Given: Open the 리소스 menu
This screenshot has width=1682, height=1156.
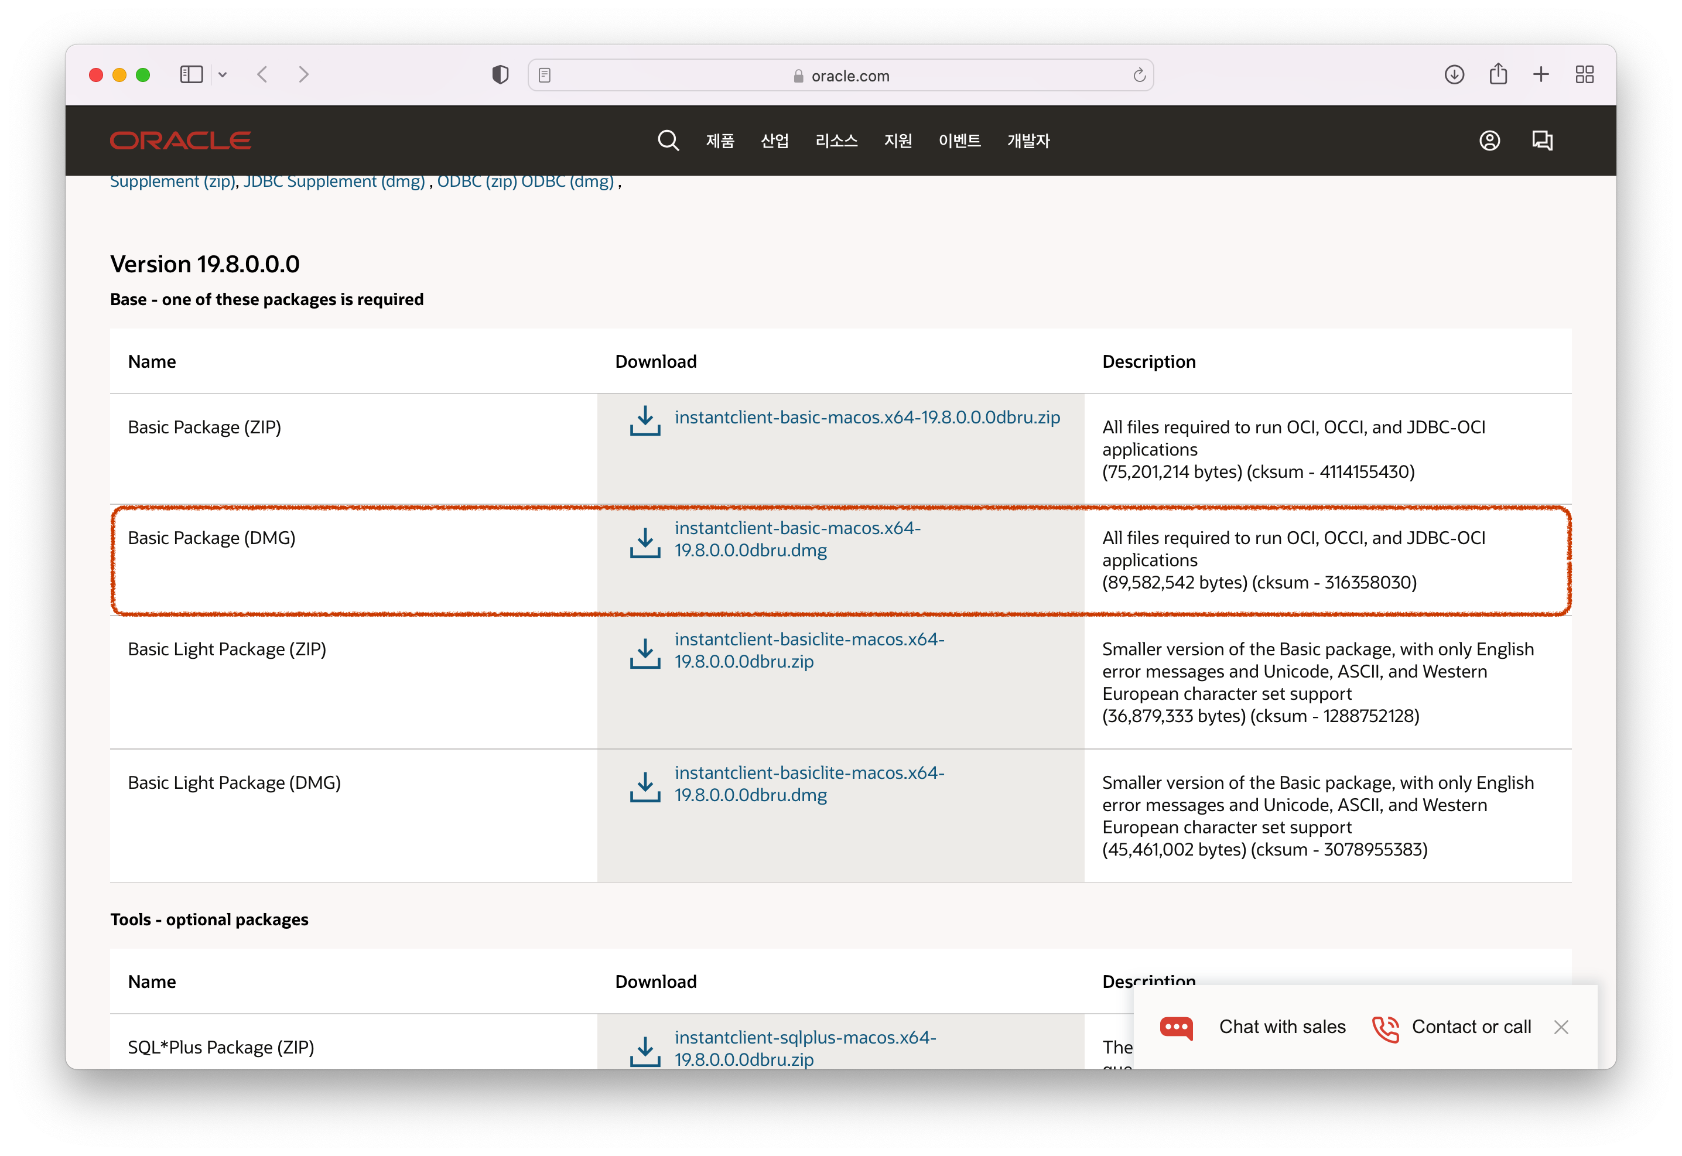Looking at the screenshot, I should click(x=836, y=141).
